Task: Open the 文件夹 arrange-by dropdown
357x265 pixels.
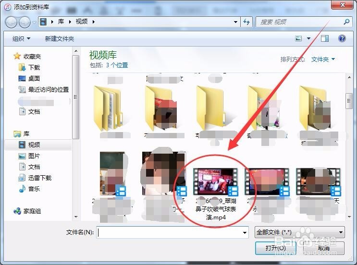Action: click(323, 60)
